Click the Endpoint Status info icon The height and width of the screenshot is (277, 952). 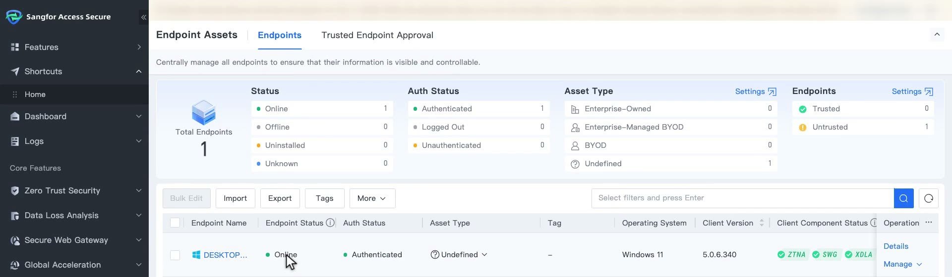coord(330,223)
